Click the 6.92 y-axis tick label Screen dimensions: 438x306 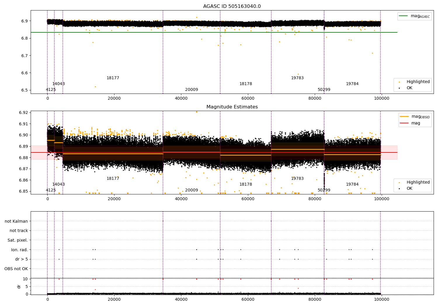24,113
